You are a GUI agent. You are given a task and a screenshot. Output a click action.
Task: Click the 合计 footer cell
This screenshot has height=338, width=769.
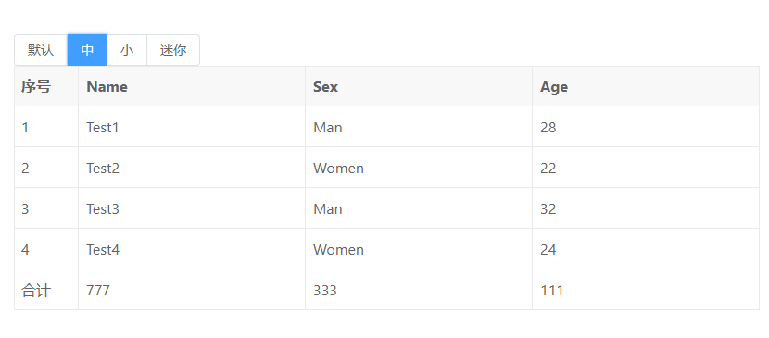[x=46, y=290]
